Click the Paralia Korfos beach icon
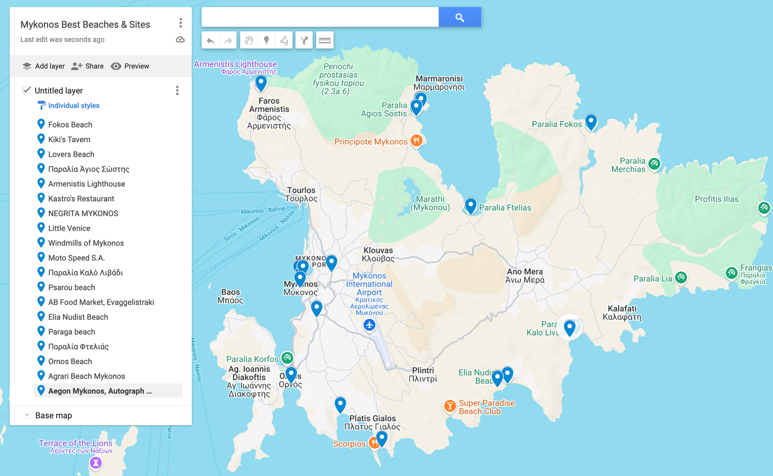This screenshot has height=476, width=773. (287, 358)
